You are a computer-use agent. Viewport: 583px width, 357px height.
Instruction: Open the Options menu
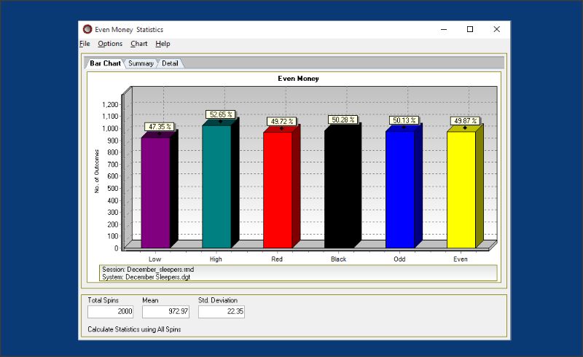tap(110, 44)
